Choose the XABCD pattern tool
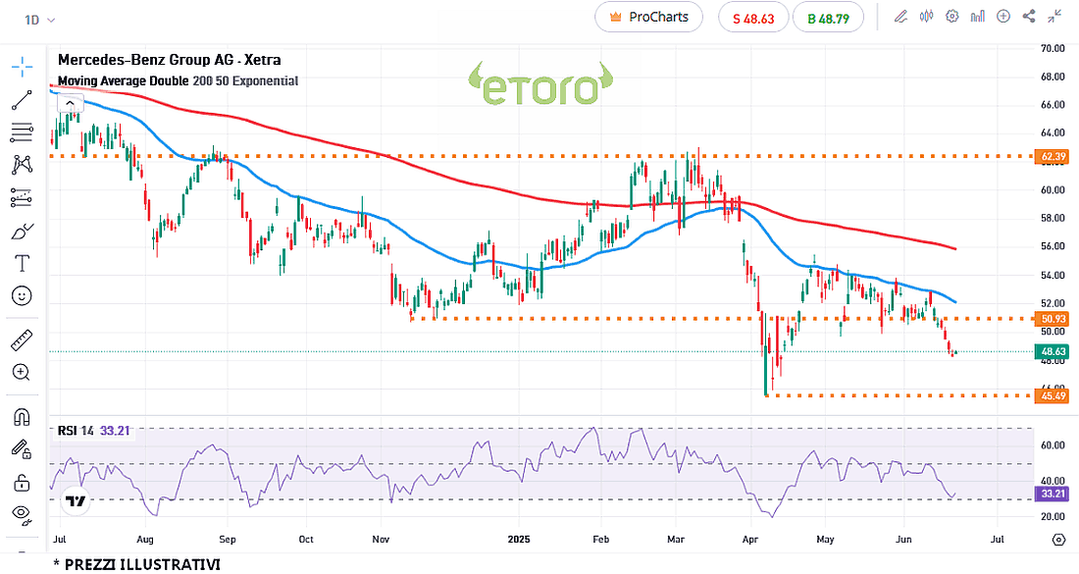The image size is (1079, 574). [x=23, y=165]
